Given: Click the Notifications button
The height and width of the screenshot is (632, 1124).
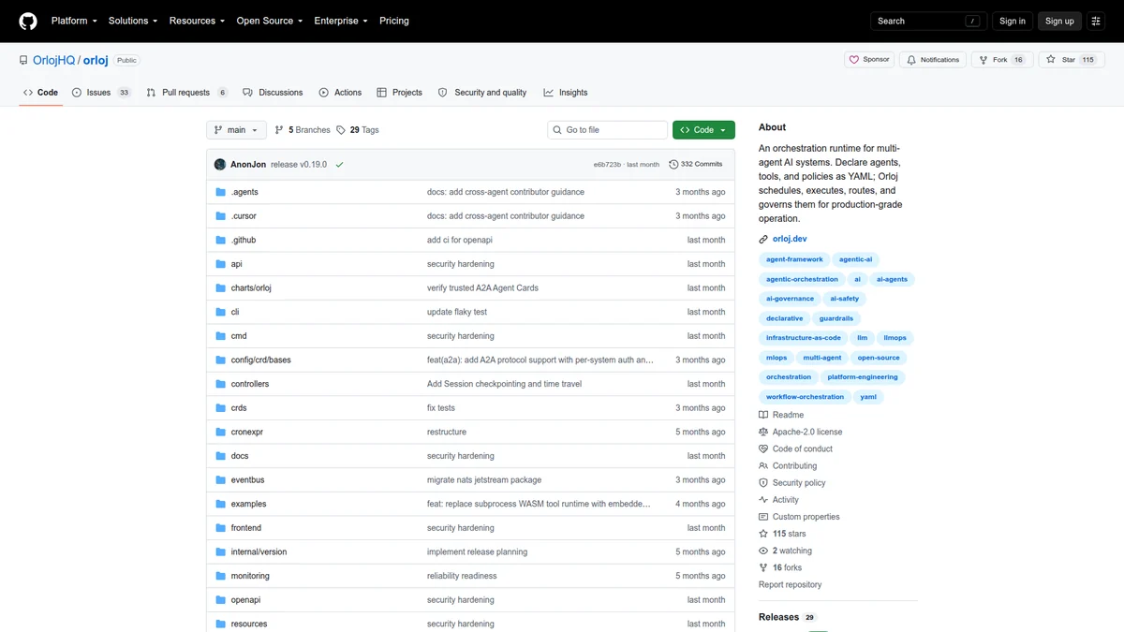Looking at the screenshot, I should tap(934, 60).
